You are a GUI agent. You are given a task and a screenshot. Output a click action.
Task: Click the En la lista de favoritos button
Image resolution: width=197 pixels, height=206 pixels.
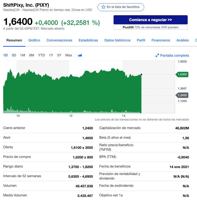tap(121, 7)
